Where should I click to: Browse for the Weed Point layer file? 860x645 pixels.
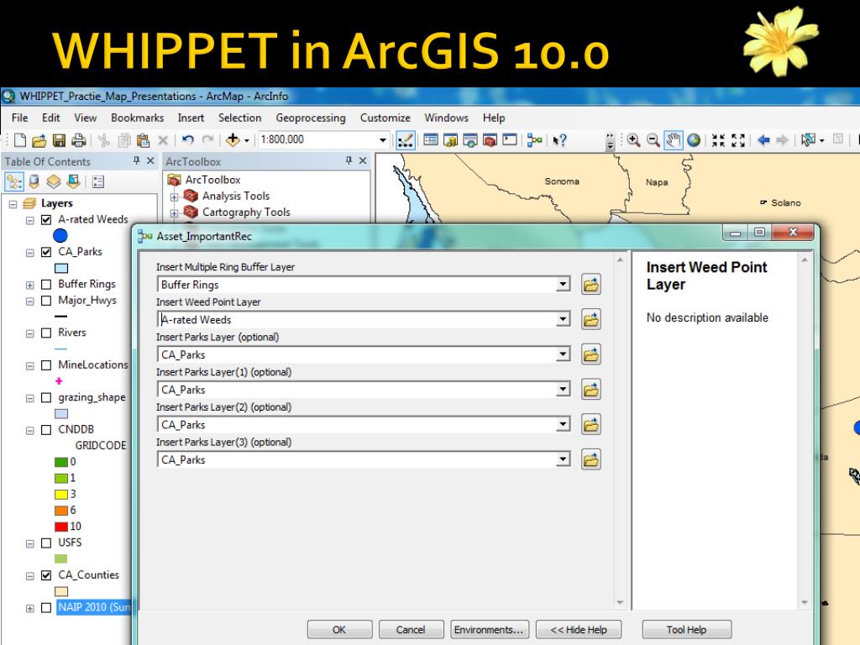pos(590,320)
